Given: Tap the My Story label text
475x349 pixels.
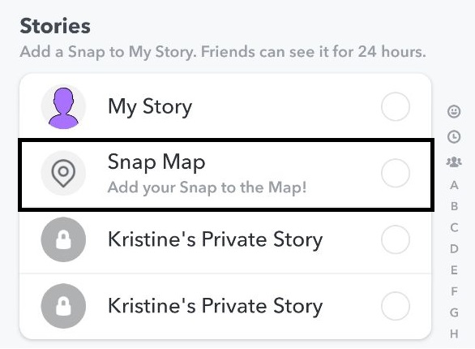Looking at the screenshot, I should tap(150, 107).
